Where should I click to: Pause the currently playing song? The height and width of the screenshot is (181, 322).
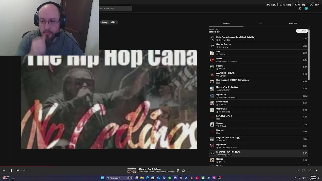[x=11, y=170]
